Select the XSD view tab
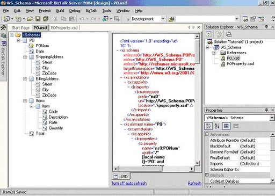Viewport: 275px width, 196px height. (x=121, y=177)
